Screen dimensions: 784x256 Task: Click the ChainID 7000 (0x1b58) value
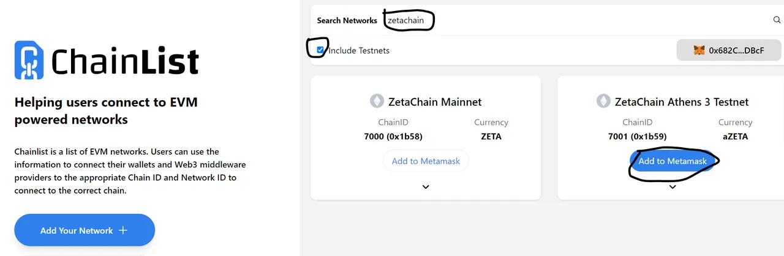[x=393, y=136]
